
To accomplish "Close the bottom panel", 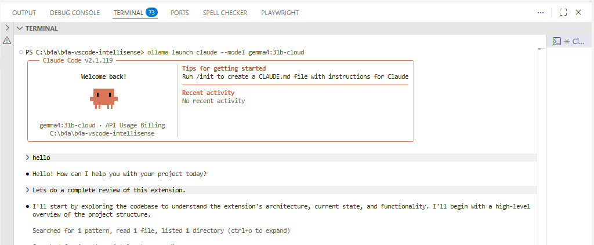I will pos(578,13).
